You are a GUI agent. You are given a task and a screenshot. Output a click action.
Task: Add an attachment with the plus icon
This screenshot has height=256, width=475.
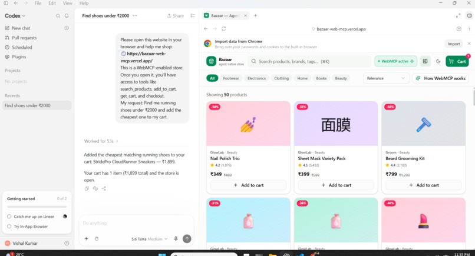click(x=86, y=239)
